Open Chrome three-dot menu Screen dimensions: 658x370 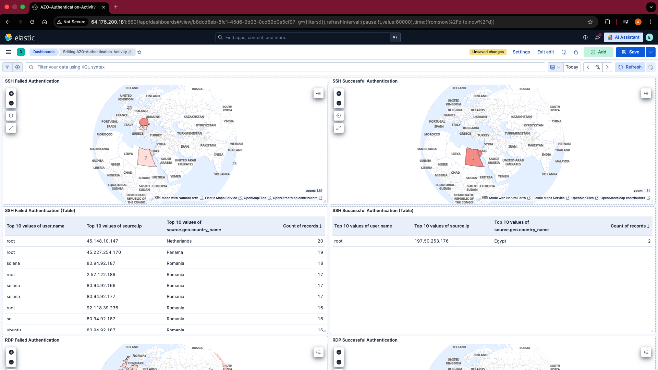[650, 22]
